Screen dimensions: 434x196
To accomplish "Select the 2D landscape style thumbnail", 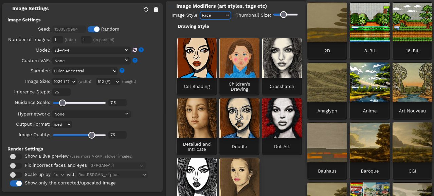I will click(x=327, y=31).
